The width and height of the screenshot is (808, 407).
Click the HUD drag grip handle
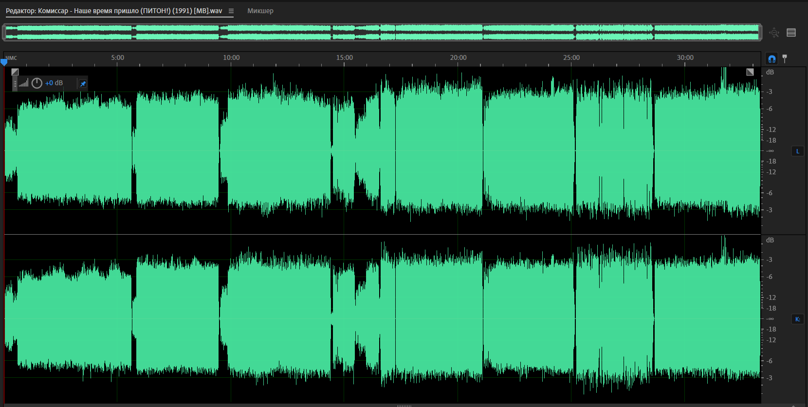click(x=15, y=84)
